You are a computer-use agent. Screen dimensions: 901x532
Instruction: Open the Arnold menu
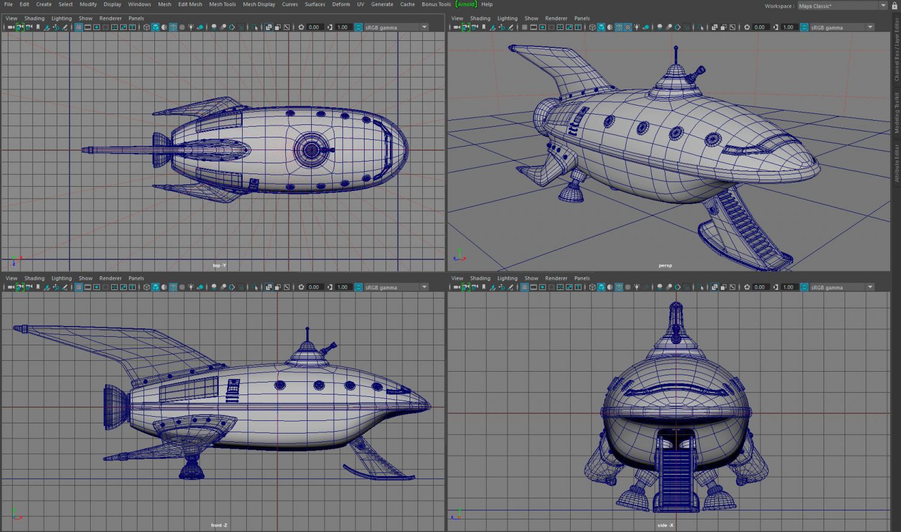[x=466, y=4]
